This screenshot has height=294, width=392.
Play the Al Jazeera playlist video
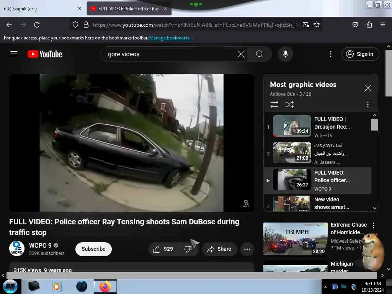pyautogui.click(x=317, y=153)
